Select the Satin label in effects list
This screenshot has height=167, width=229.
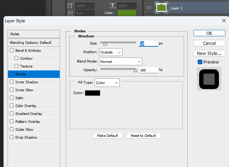pos(19,98)
